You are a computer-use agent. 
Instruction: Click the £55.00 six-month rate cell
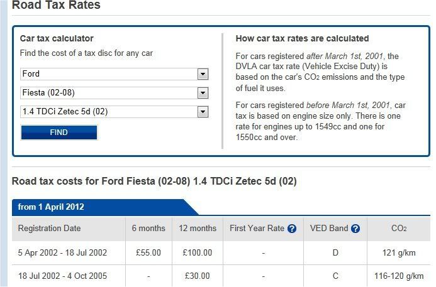[x=148, y=252]
